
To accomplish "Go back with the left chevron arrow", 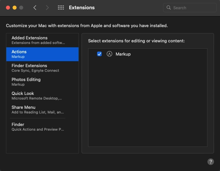I will (35, 8).
